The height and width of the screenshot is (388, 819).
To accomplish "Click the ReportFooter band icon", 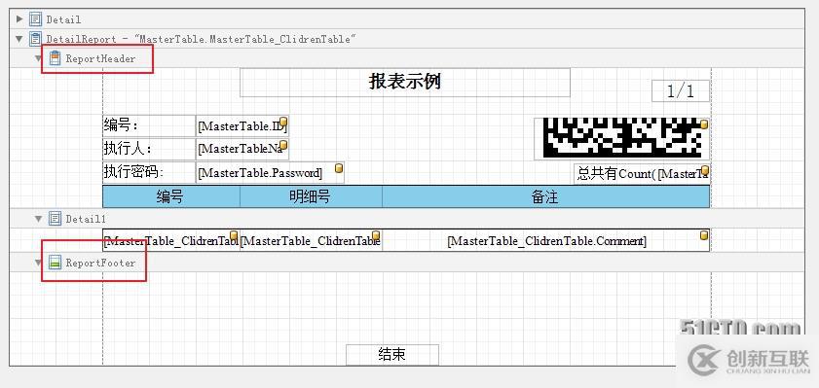I will [55, 263].
